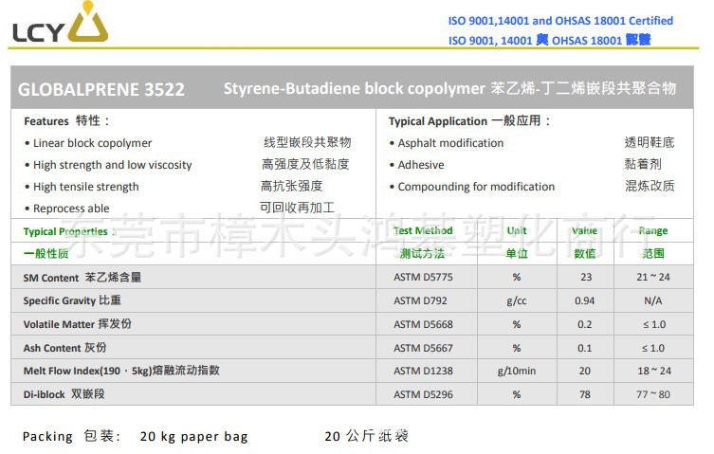714x454 pixels.
Task: Click the 'Features 特性' heading
Action: tap(66, 121)
